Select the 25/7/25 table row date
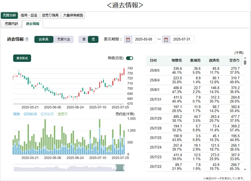This screenshot has height=181, width=251. (156, 138)
